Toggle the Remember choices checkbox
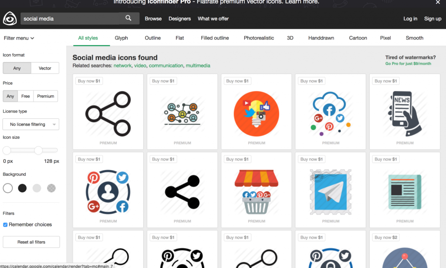This screenshot has width=446, height=268. (x=5, y=224)
